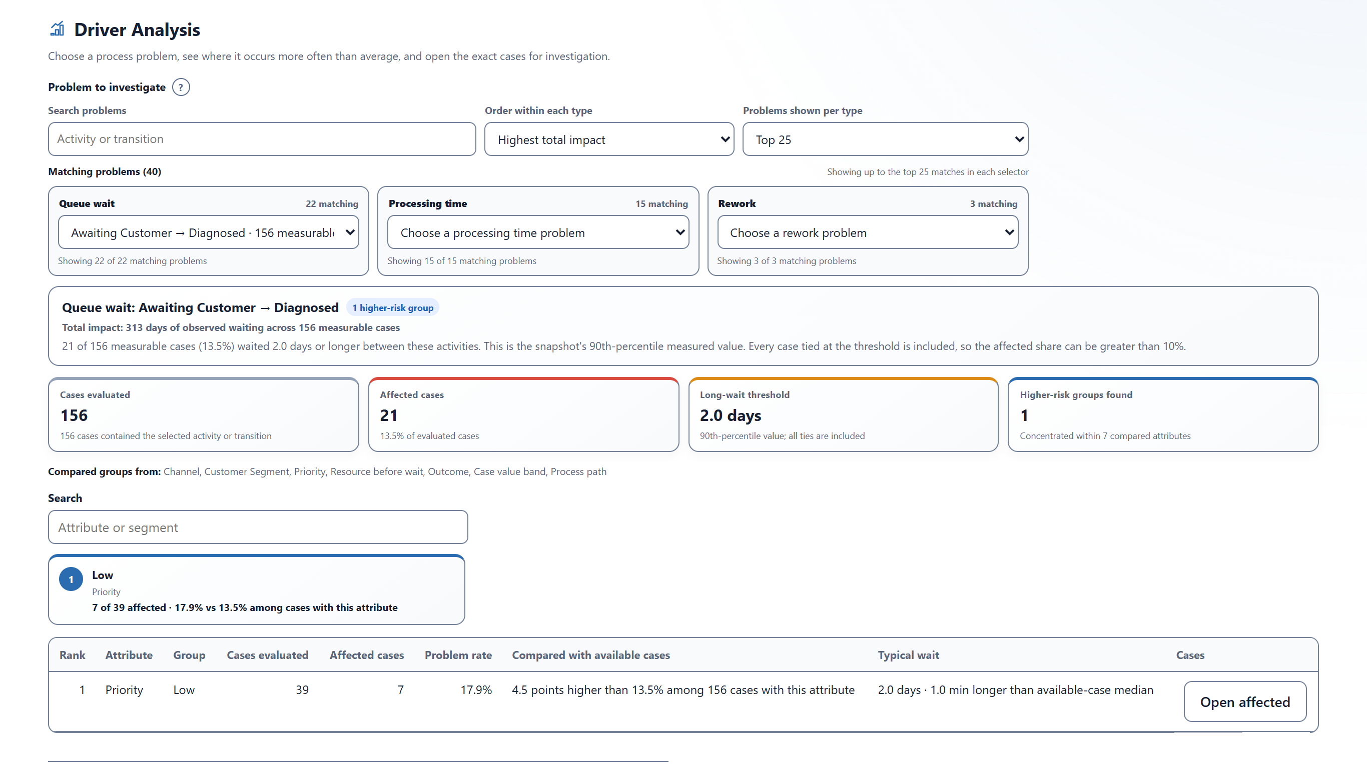Click the Problem rate column header
Viewport: 1367px width, 768px height.
click(458, 655)
